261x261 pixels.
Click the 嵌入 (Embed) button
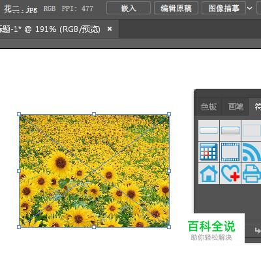click(129, 8)
